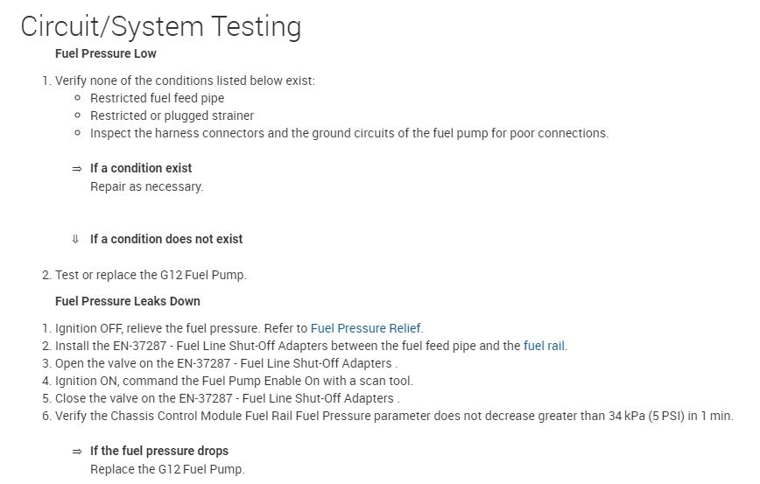Select the "Fuel Pressure Leaks Down" subheading
Viewport: 760px width, 484px height.
(x=127, y=301)
